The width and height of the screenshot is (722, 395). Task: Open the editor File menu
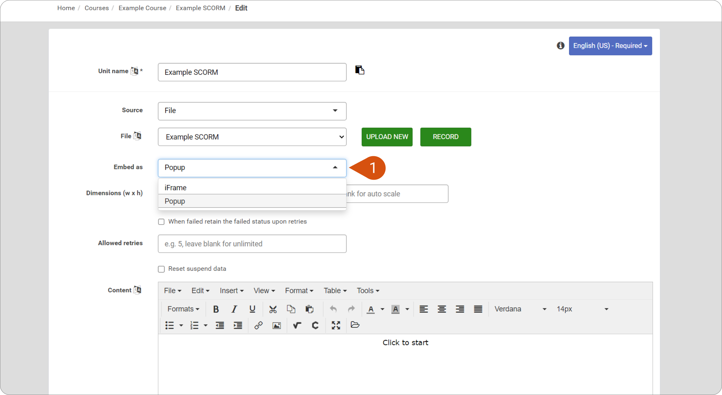click(173, 291)
